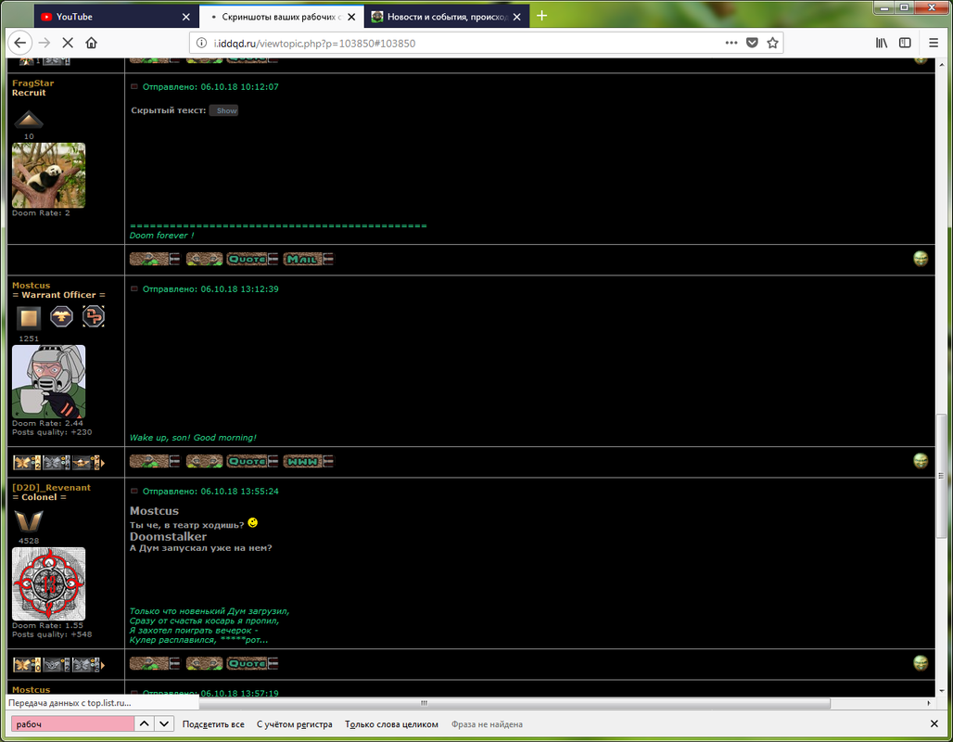953x742 pixels.
Task: Open post link icon at 06.10.18 13:55:24
Action: [134, 491]
